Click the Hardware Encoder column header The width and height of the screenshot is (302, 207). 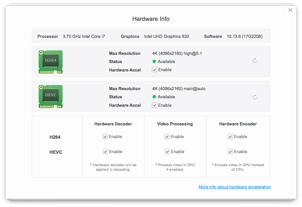click(x=238, y=124)
